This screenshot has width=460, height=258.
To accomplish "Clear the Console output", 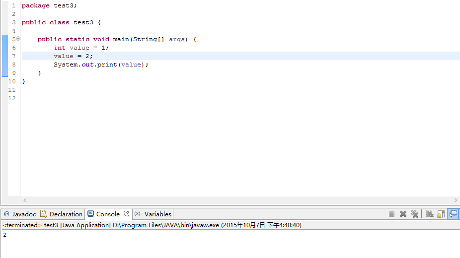I will point(430,214).
